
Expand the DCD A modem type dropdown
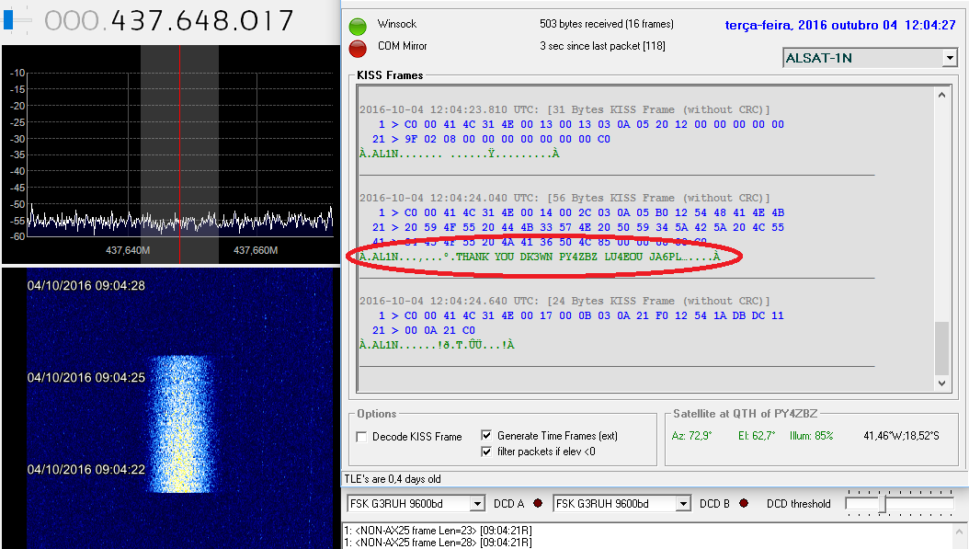(476, 504)
